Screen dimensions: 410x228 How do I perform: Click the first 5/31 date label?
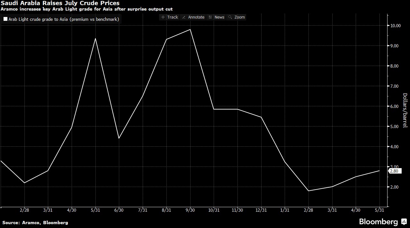tap(95, 210)
